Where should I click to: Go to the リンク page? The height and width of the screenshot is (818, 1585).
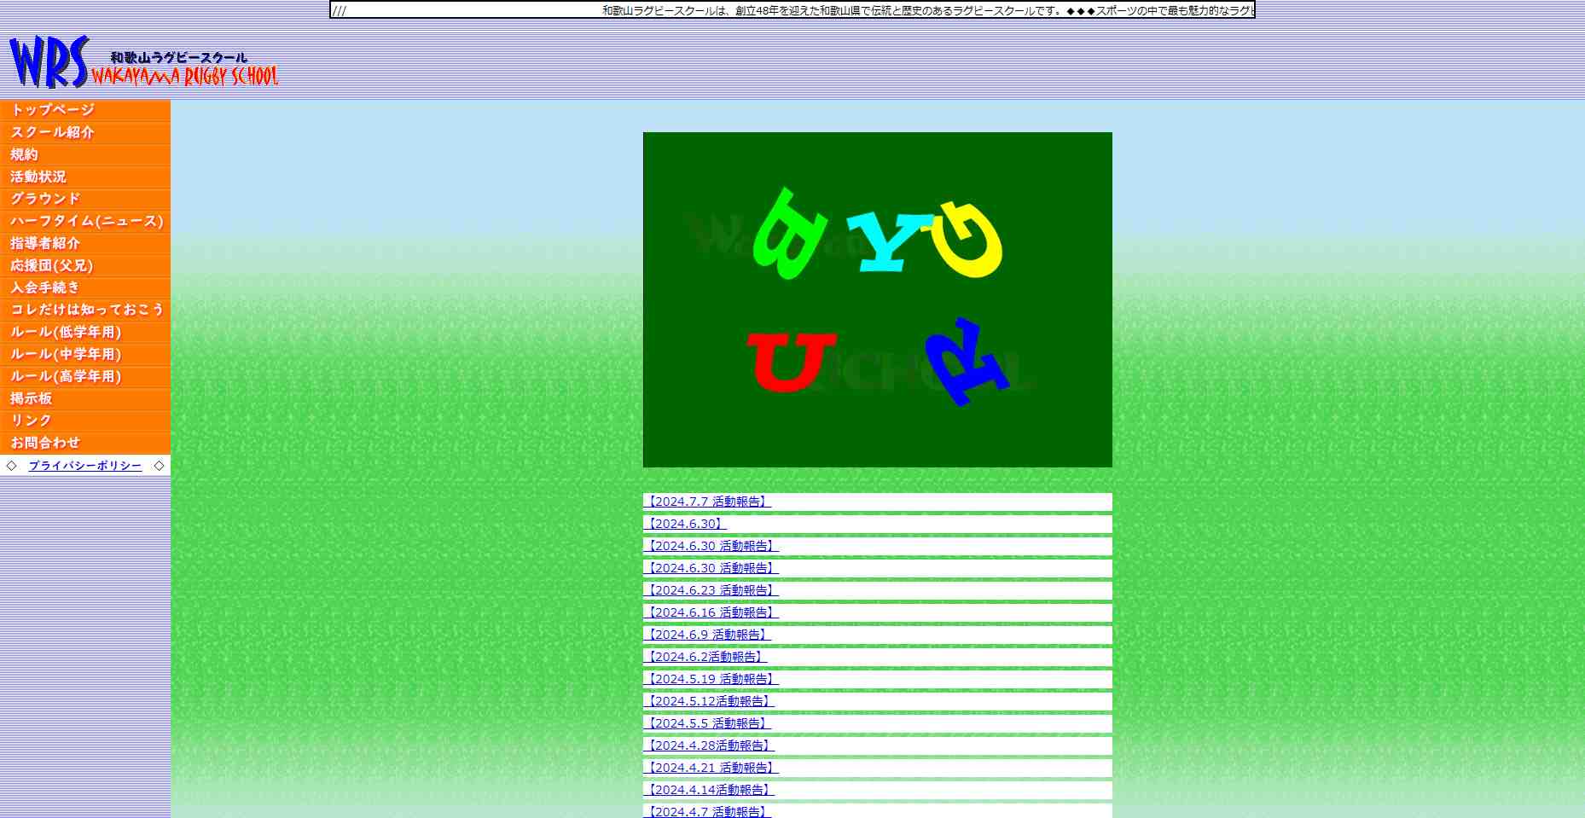pos(32,421)
